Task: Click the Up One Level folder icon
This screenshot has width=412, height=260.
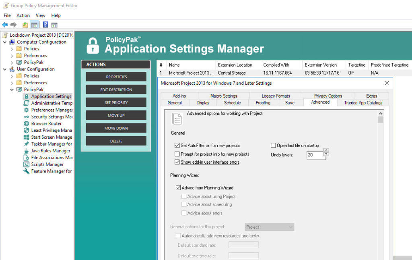Action: point(25,25)
